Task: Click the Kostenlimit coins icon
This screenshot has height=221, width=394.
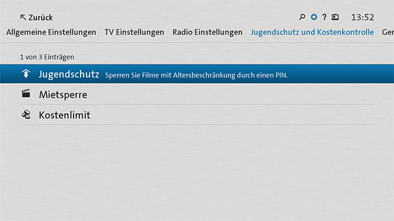Action: coord(26,115)
